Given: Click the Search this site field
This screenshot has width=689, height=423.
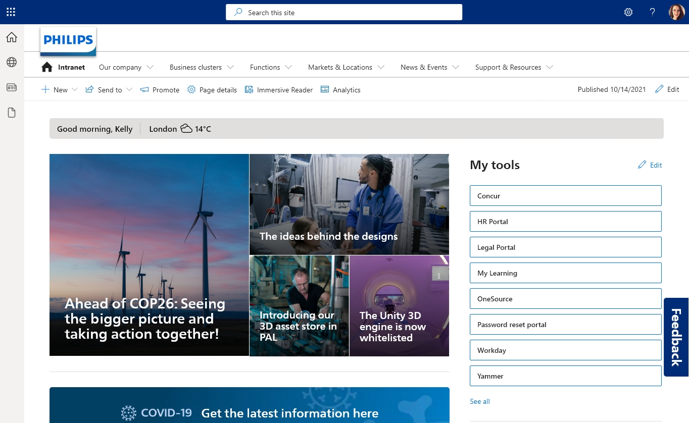Looking at the screenshot, I should [344, 12].
